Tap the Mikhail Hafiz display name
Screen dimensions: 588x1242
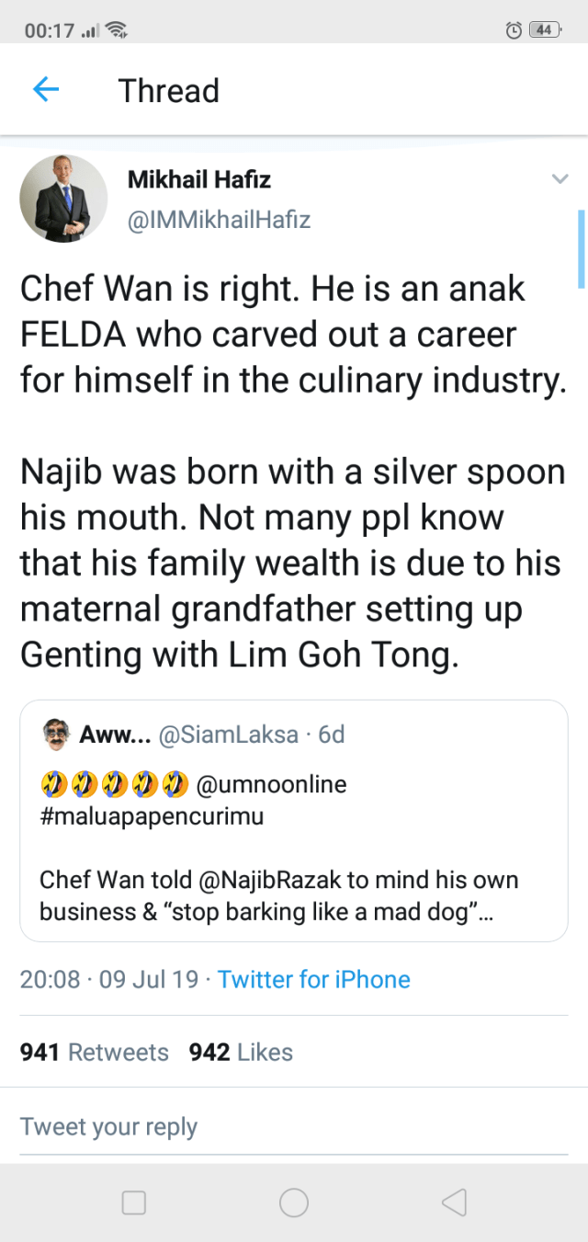pyautogui.click(x=198, y=179)
